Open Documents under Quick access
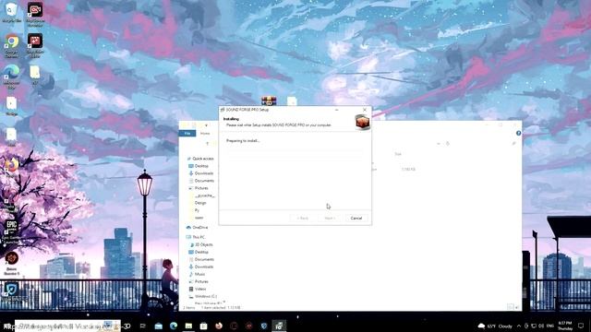This screenshot has width=591, height=332. 204,181
